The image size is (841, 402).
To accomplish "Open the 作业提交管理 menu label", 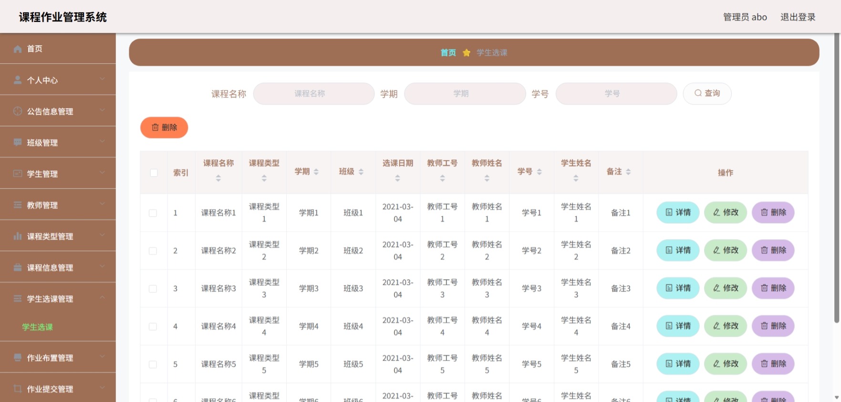I will [x=50, y=389].
